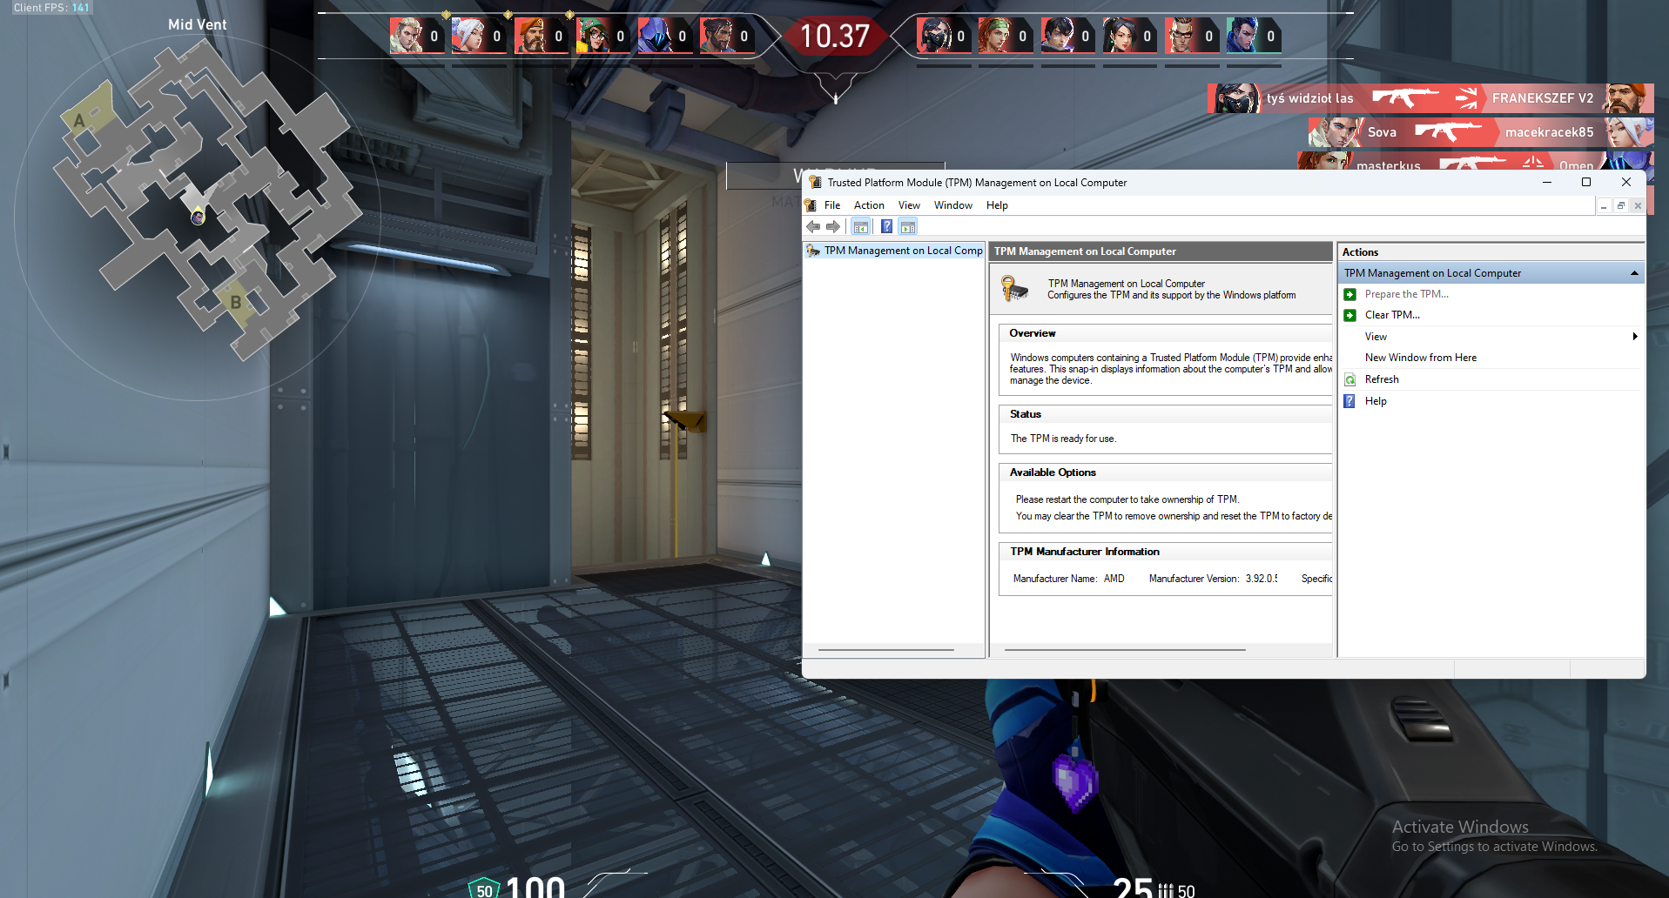
Task: Open the Window menu
Action: pos(953,205)
